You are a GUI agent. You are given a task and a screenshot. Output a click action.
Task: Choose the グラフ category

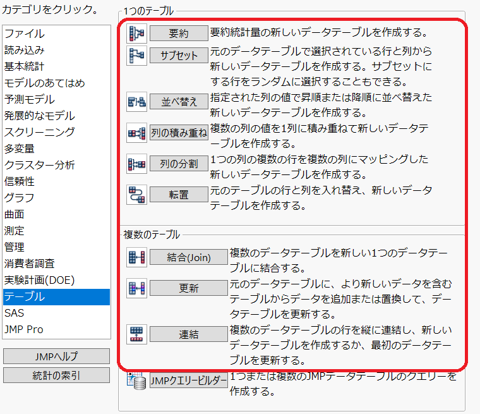(x=56, y=198)
